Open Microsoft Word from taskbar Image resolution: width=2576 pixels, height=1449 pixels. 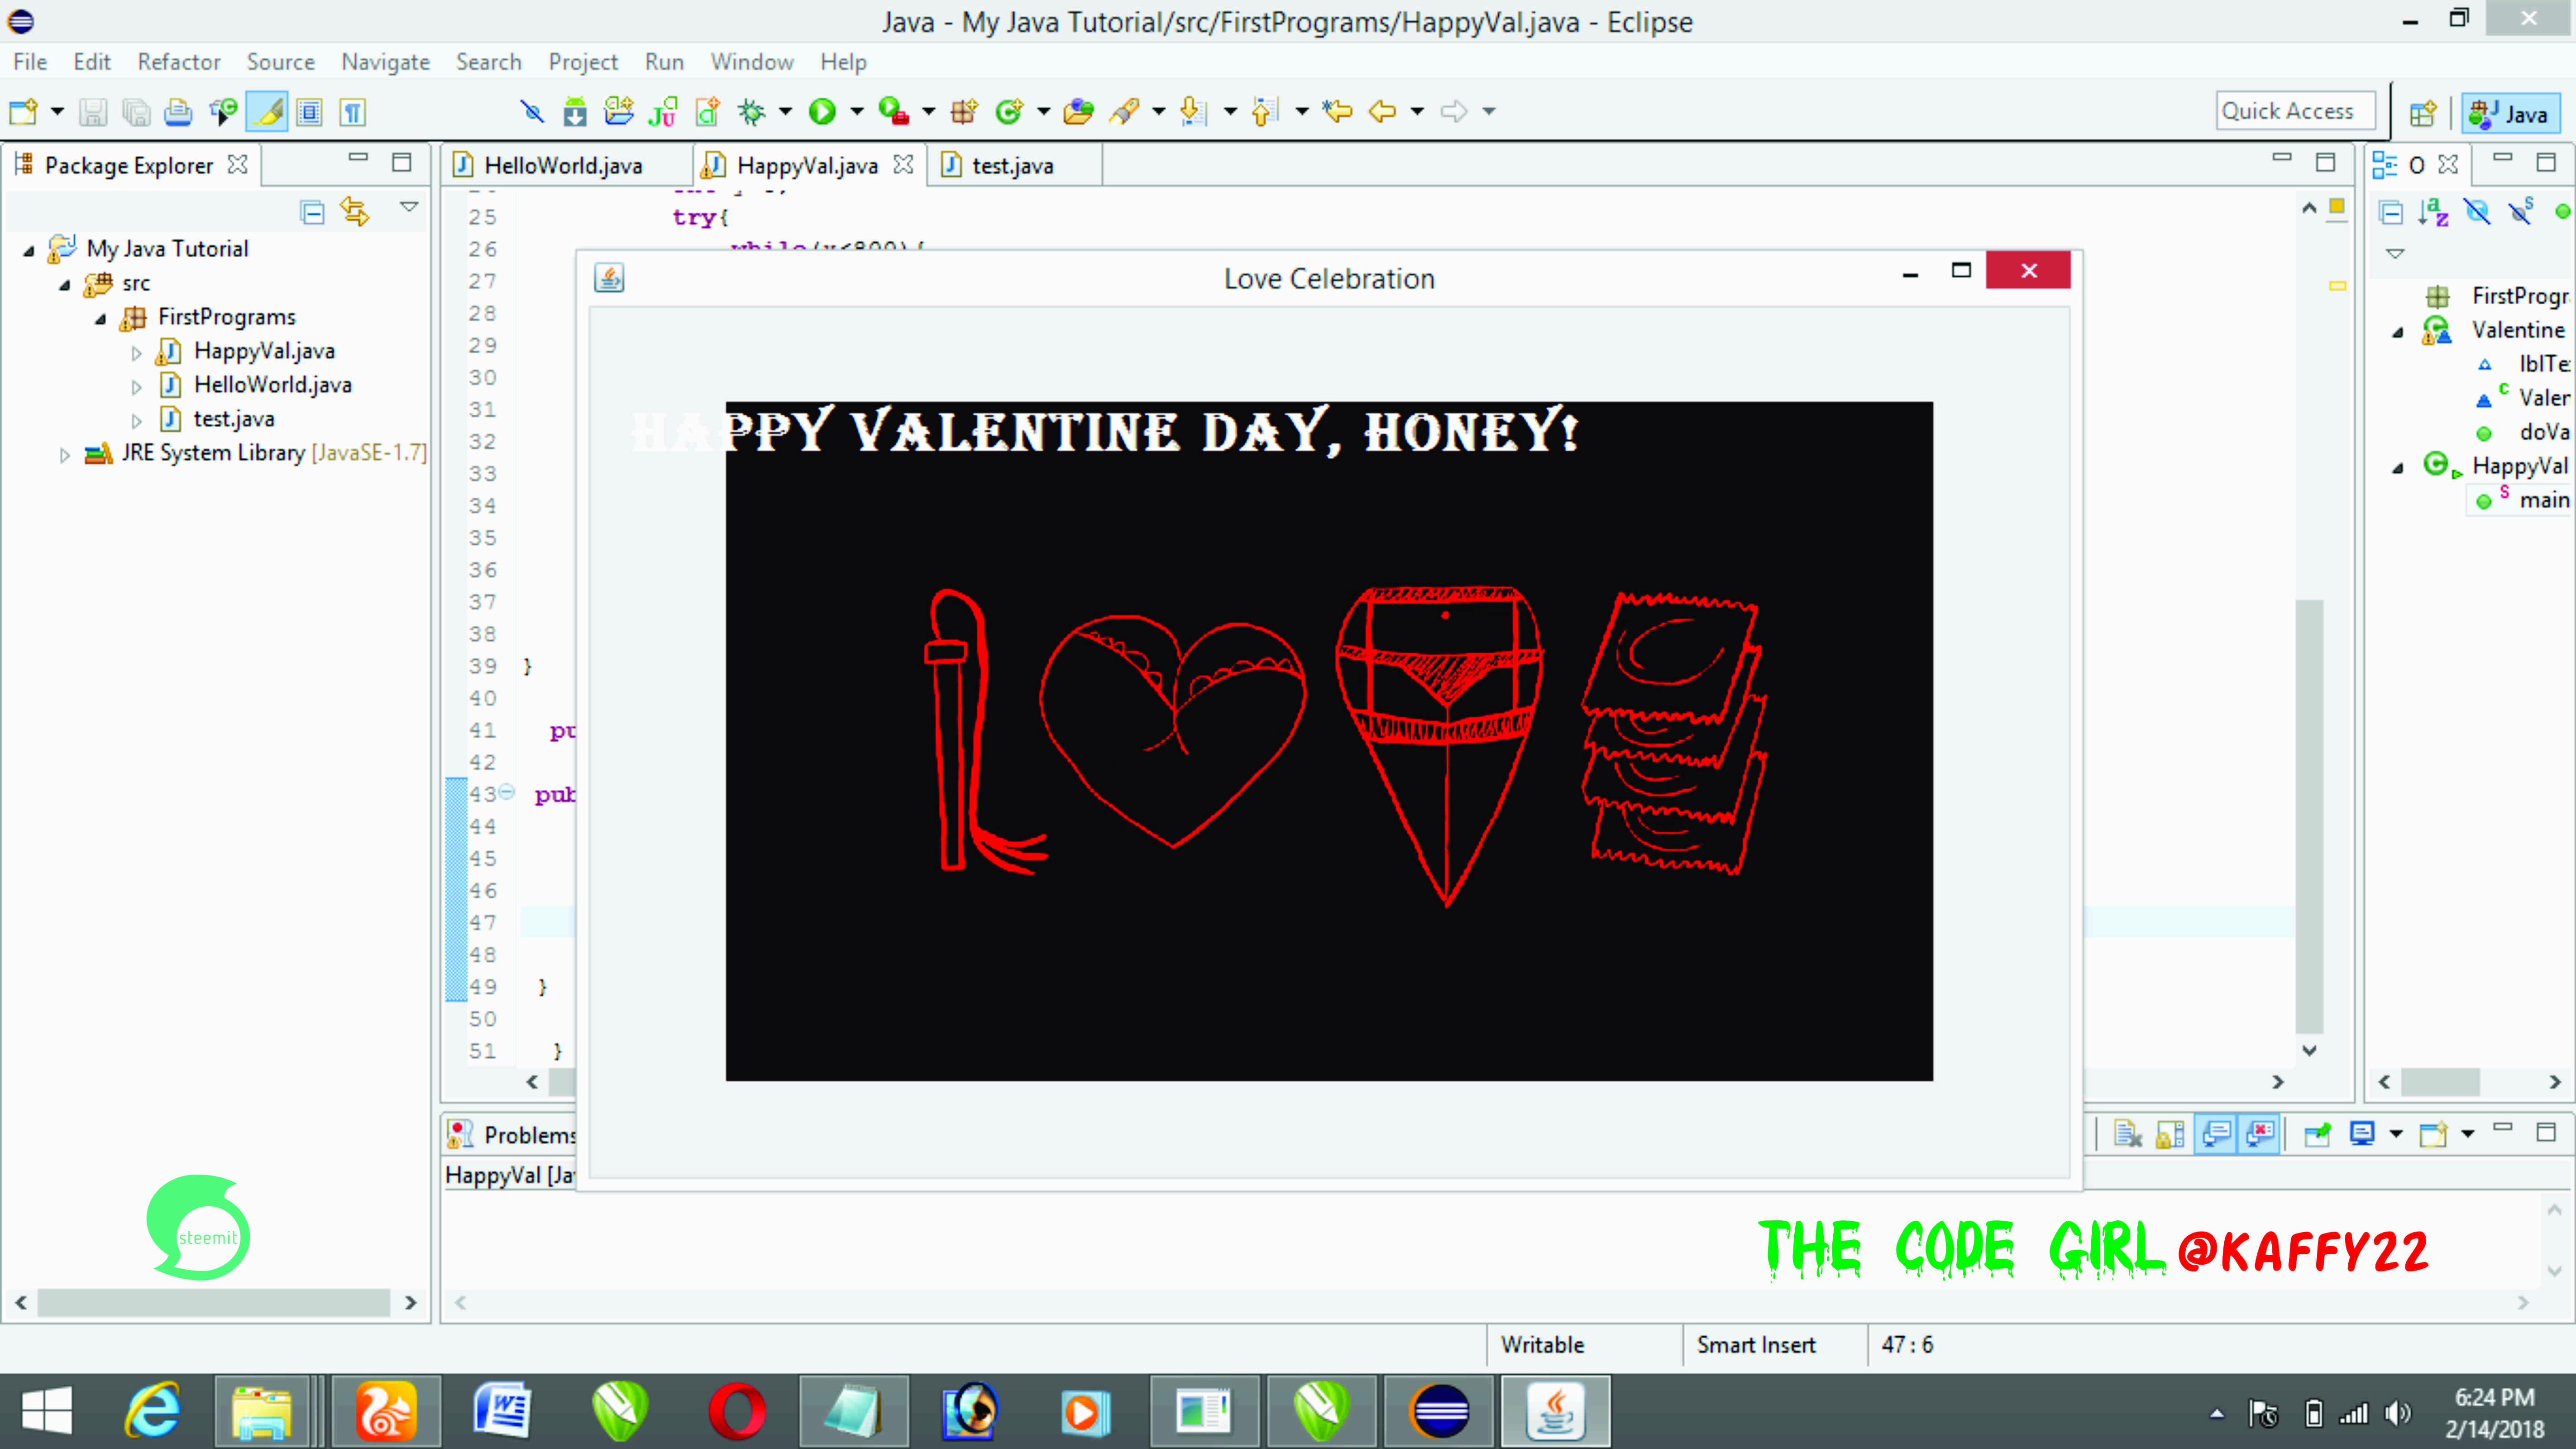pyautogui.click(x=501, y=1411)
